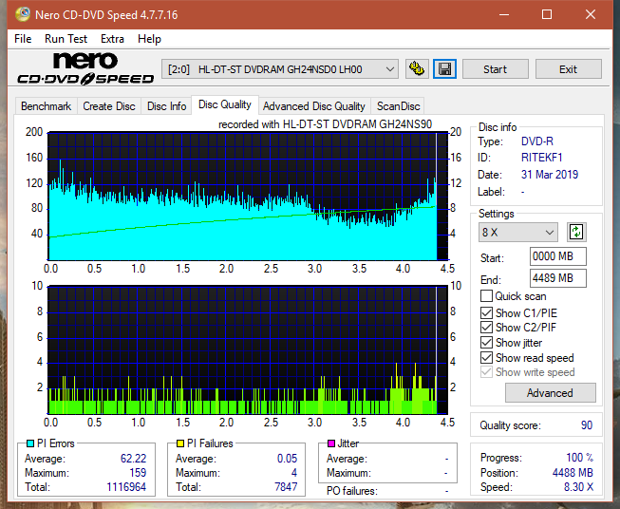Image resolution: width=620 pixels, height=509 pixels.
Task: Click the Exit button
Action: pyautogui.click(x=568, y=69)
